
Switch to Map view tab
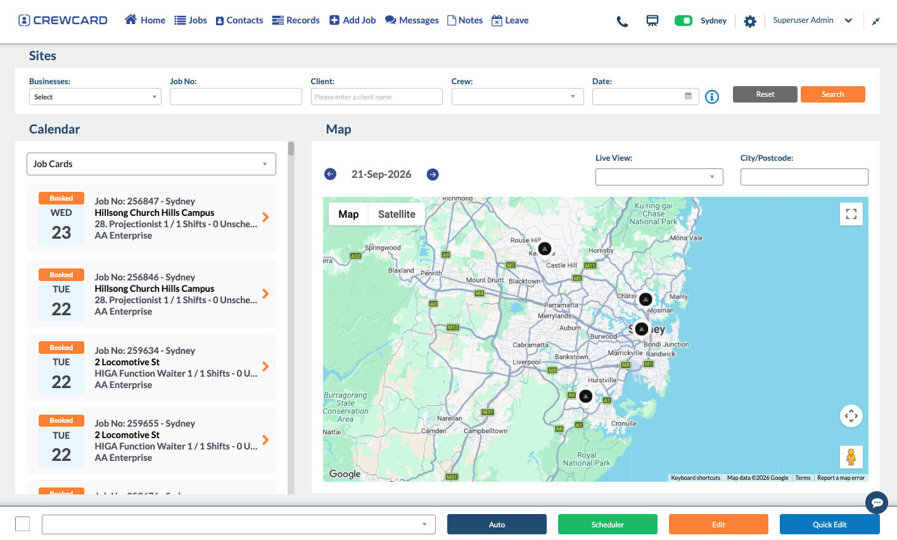tap(348, 214)
